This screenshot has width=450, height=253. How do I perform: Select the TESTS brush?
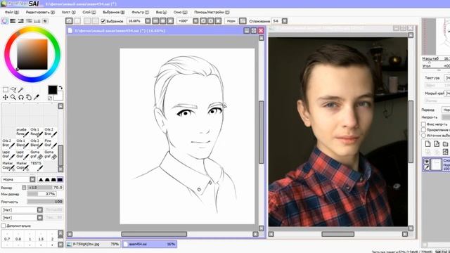37,166
